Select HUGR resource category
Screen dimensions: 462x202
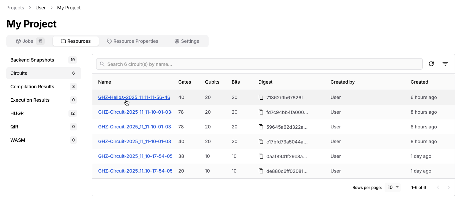coord(17,113)
